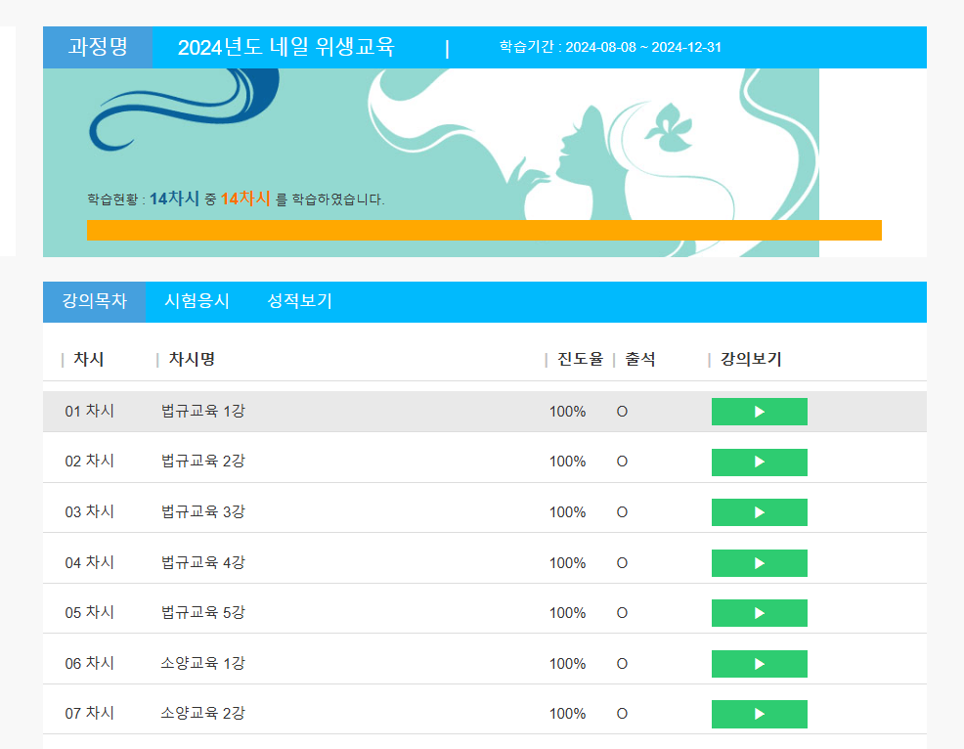Click the orange learning progress bar
The width and height of the screenshot is (964, 749).
coord(484,229)
